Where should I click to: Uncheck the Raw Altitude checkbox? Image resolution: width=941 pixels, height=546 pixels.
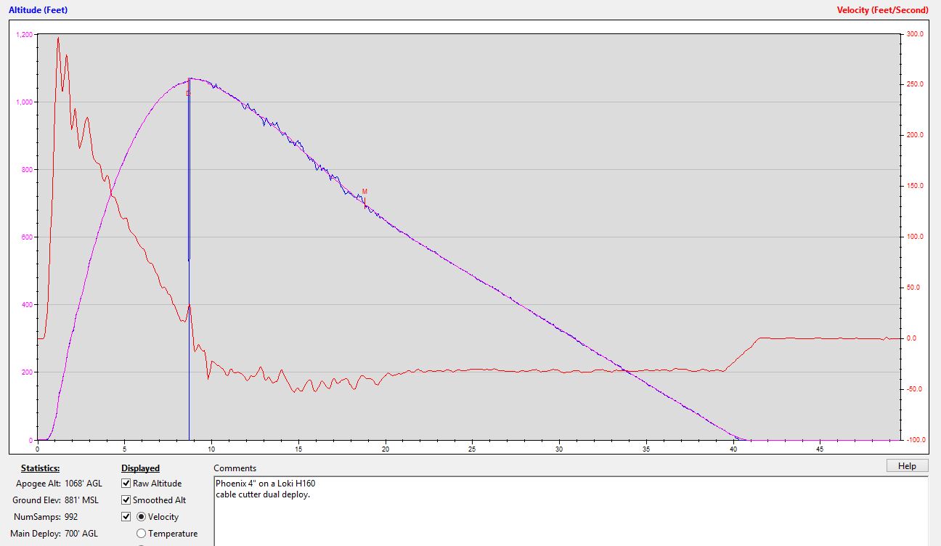click(126, 484)
